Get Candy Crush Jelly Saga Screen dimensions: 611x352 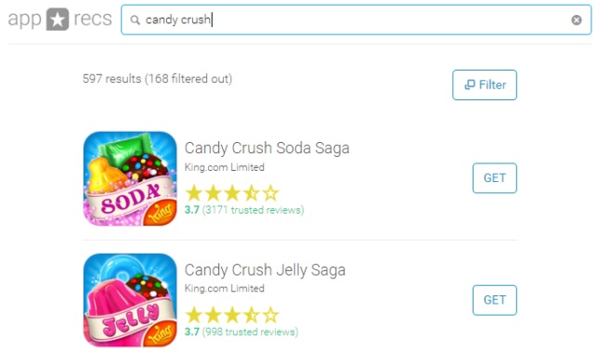[x=495, y=300]
